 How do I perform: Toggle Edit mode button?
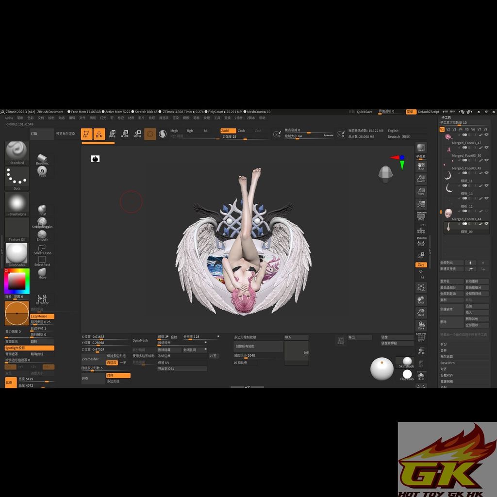(86, 134)
